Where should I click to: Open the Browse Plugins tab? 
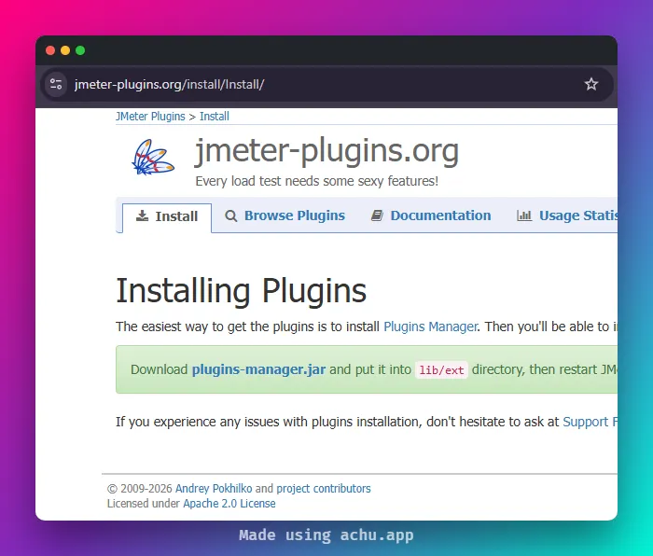tap(285, 215)
